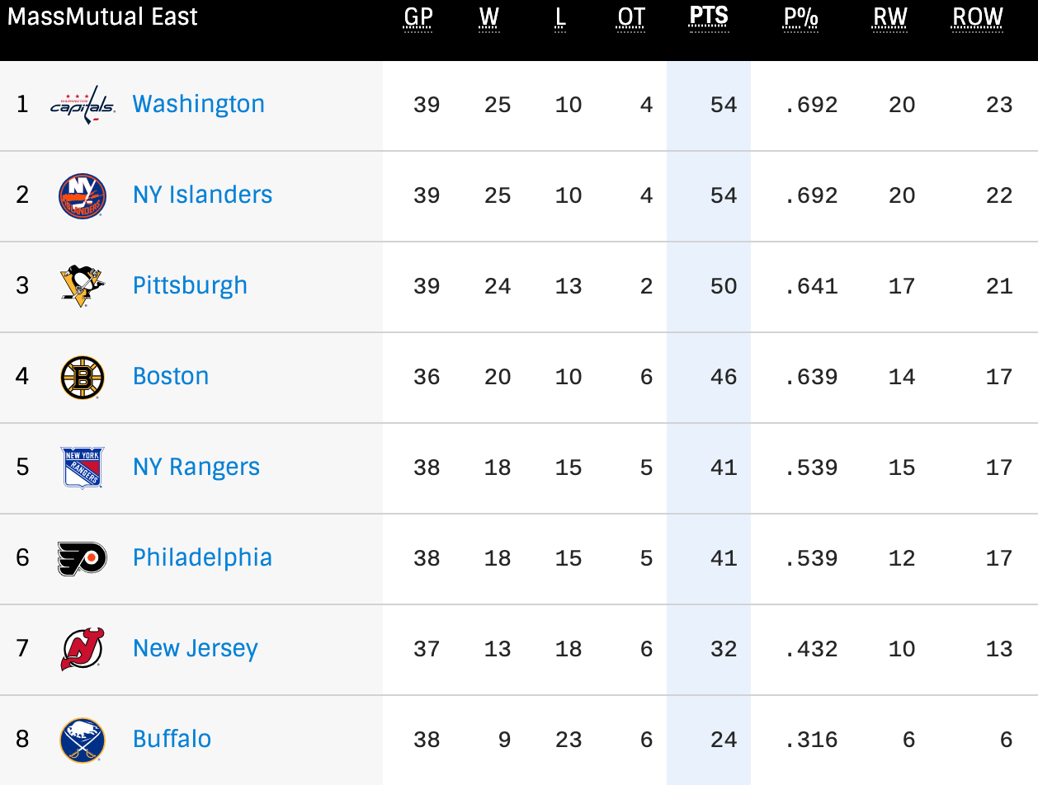Viewport: 1038px width, 785px height.
Task: Click the Philadelphia Flyers logo
Action: tap(83, 558)
